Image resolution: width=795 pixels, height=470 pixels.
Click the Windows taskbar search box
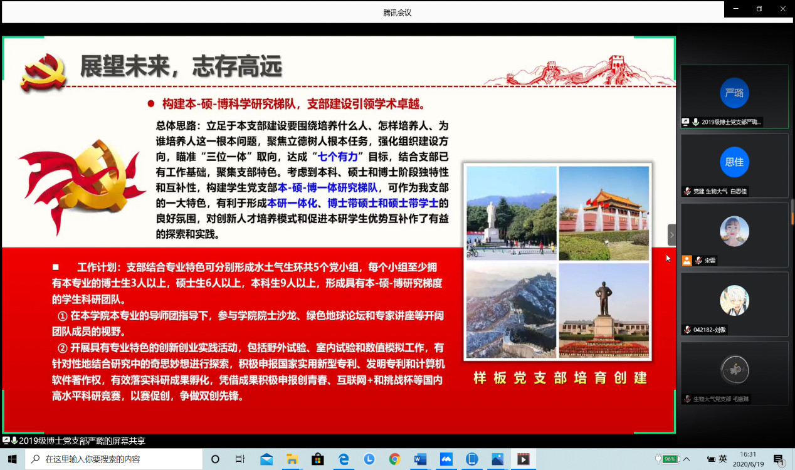coord(113,459)
